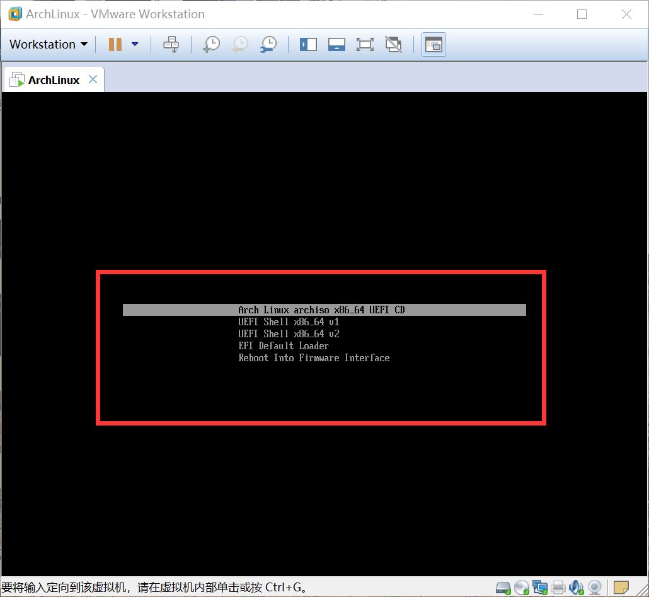Revert to the previous snapshot

240,44
